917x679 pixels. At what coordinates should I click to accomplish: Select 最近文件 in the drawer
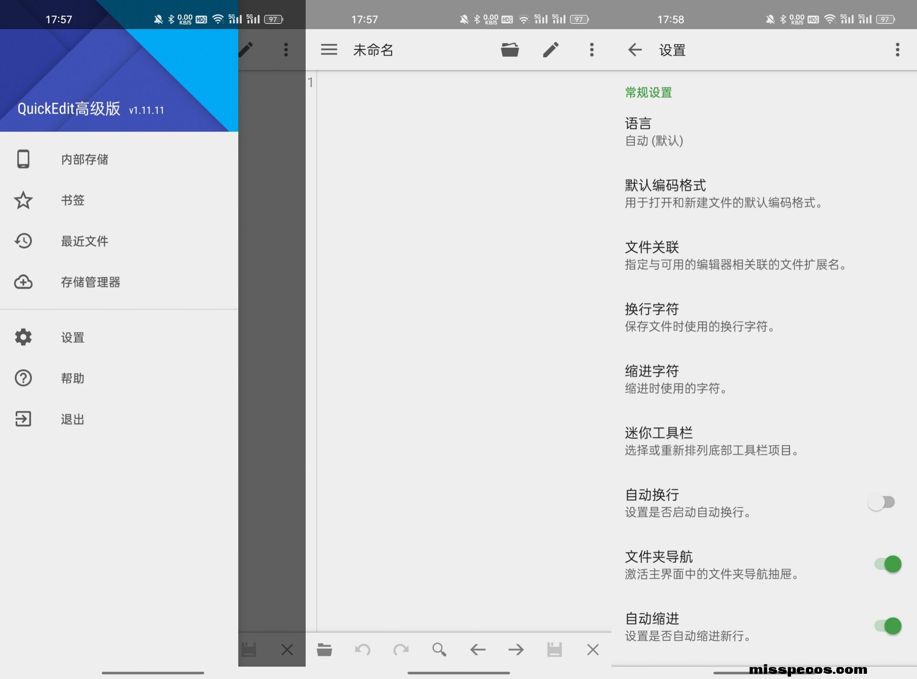(x=85, y=241)
